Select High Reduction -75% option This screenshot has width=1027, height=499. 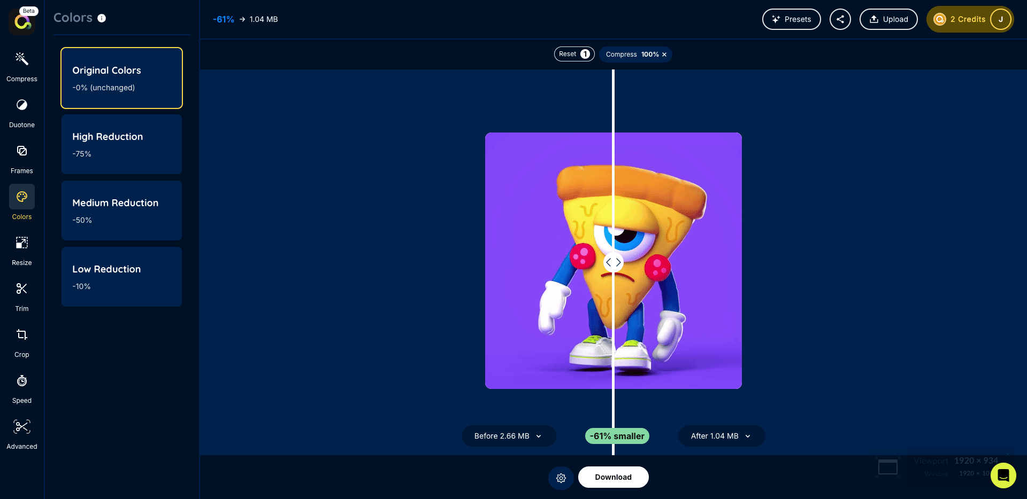122,144
